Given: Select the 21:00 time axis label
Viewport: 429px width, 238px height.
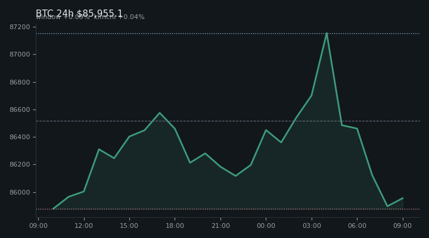Looking at the screenshot, I should [220, 226].
